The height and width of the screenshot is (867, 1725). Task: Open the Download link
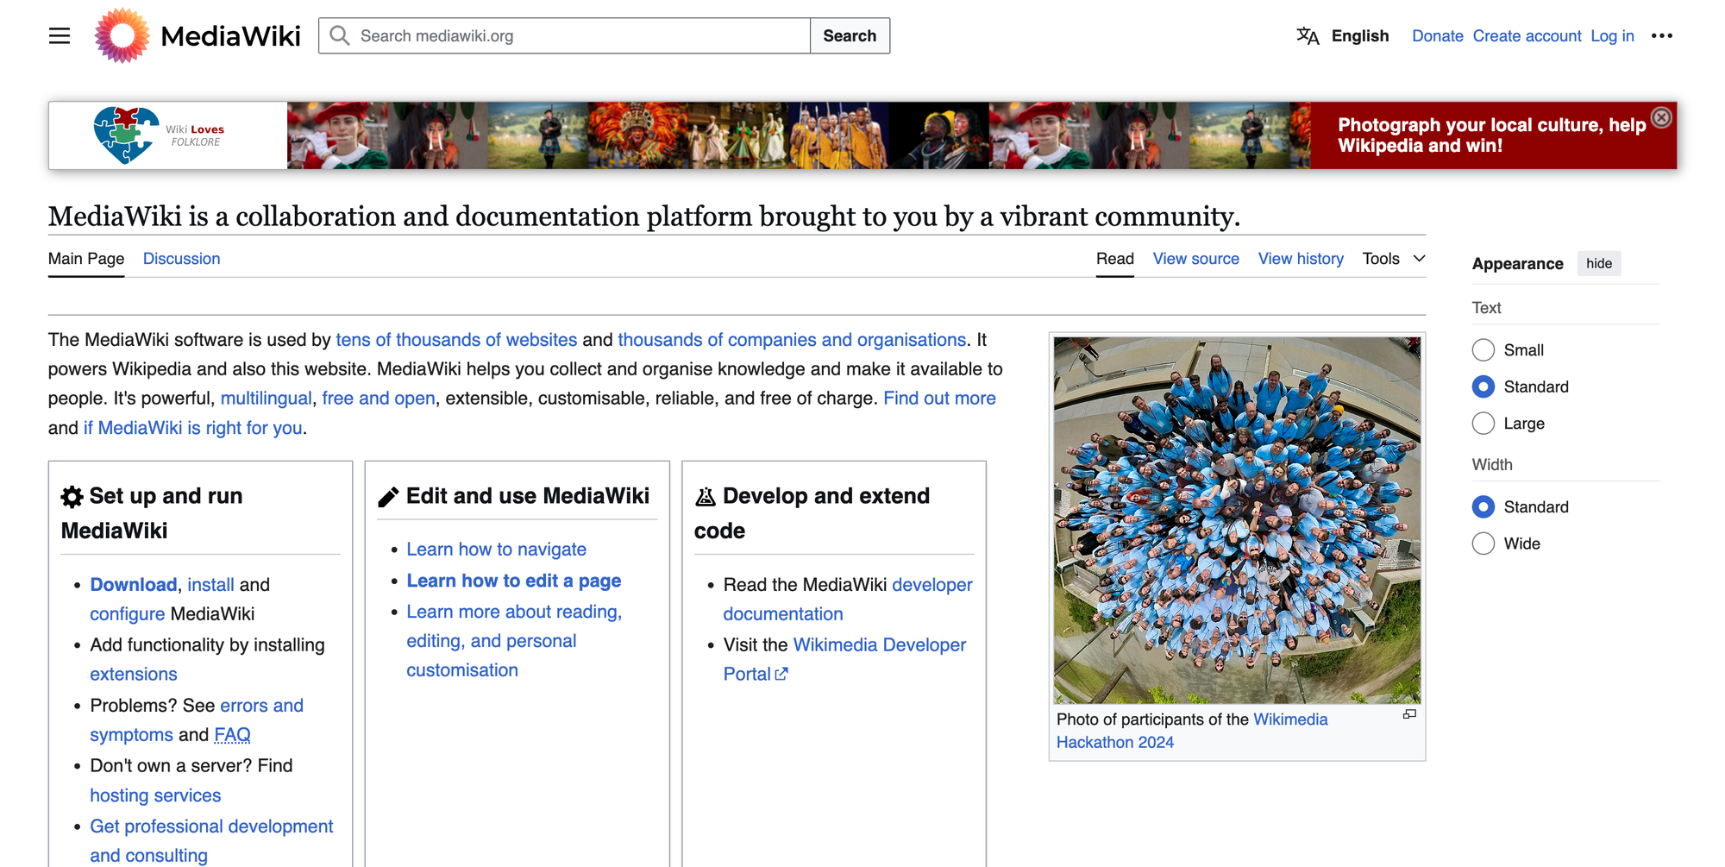(132, 584)
